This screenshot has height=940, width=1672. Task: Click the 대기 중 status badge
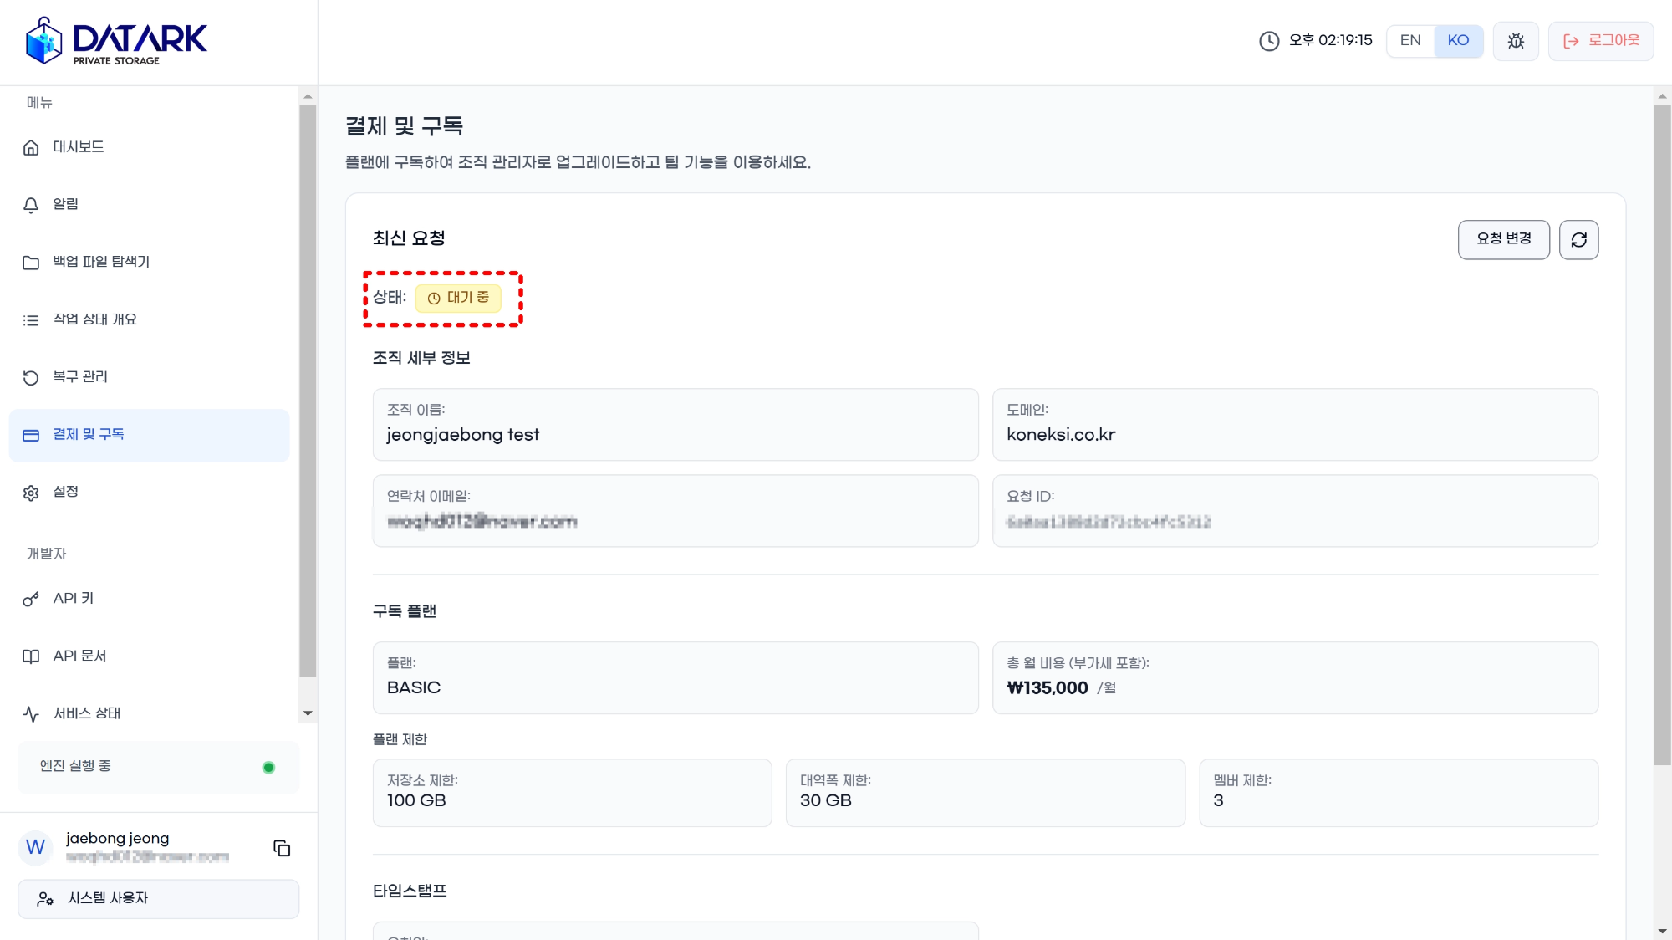(458, 298)
